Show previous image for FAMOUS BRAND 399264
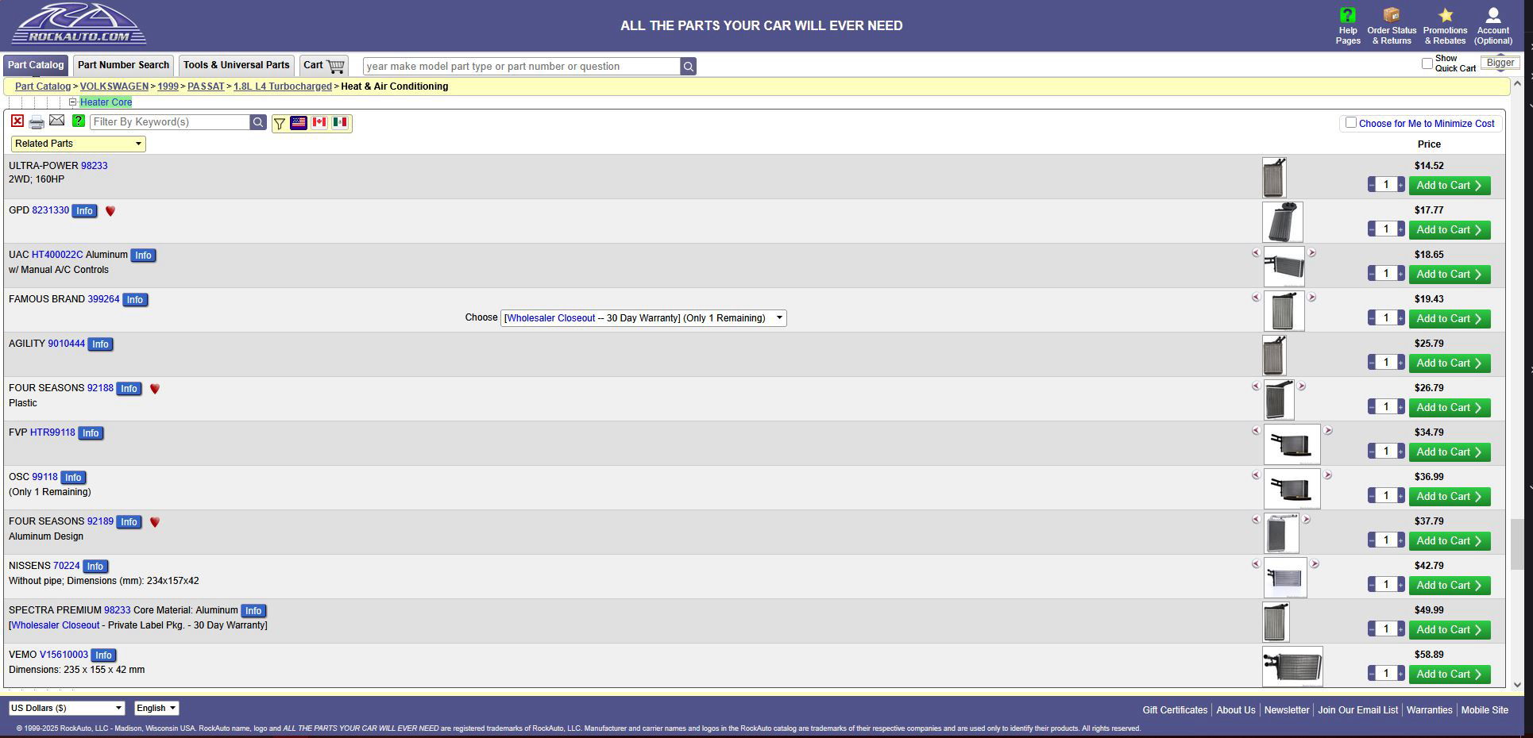 (x=1256, y=298)
